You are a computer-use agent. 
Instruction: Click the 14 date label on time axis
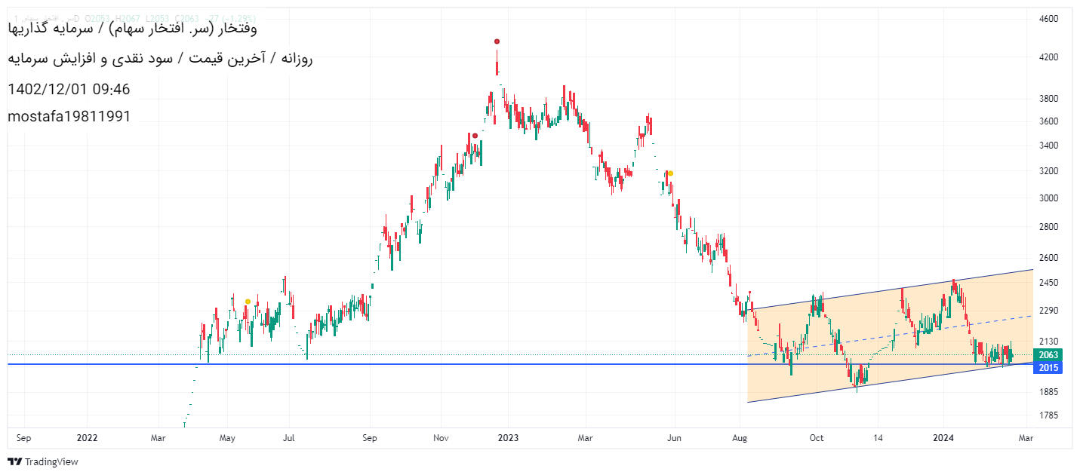[878, 437]
